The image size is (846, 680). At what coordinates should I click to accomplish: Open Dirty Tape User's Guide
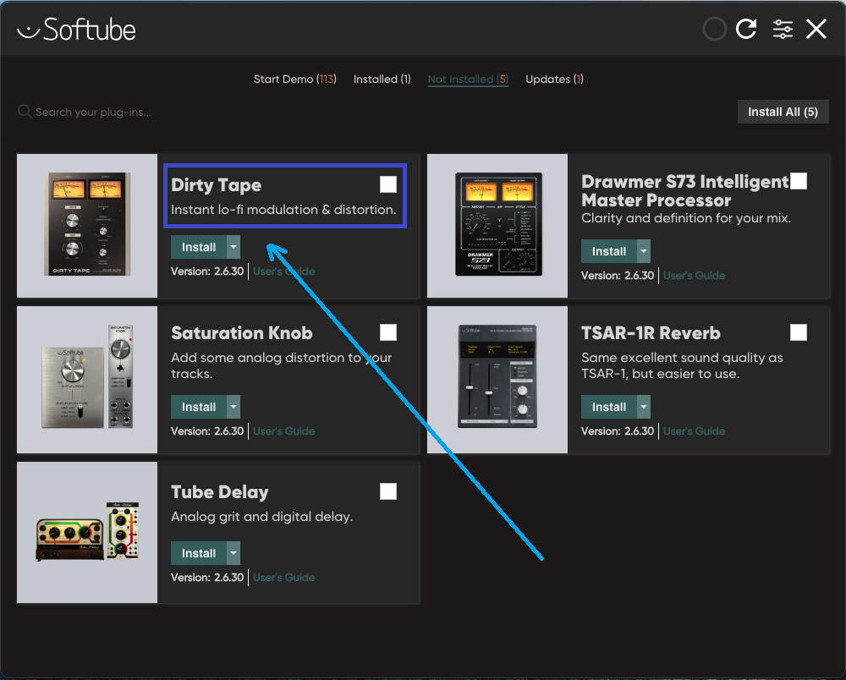click(283, 271)
